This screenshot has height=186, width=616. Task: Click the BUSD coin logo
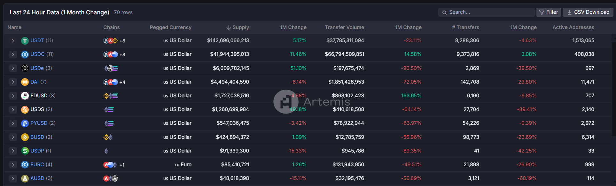(x=25, y=137)
